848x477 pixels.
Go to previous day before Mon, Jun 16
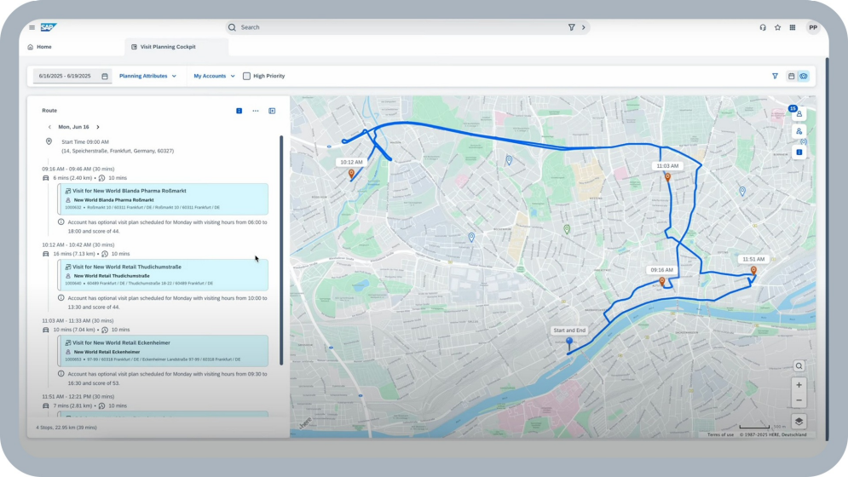tap(49, 127)
